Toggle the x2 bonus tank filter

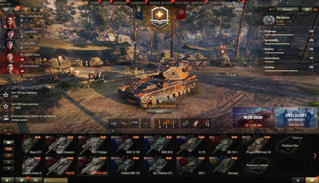[9, 149]
